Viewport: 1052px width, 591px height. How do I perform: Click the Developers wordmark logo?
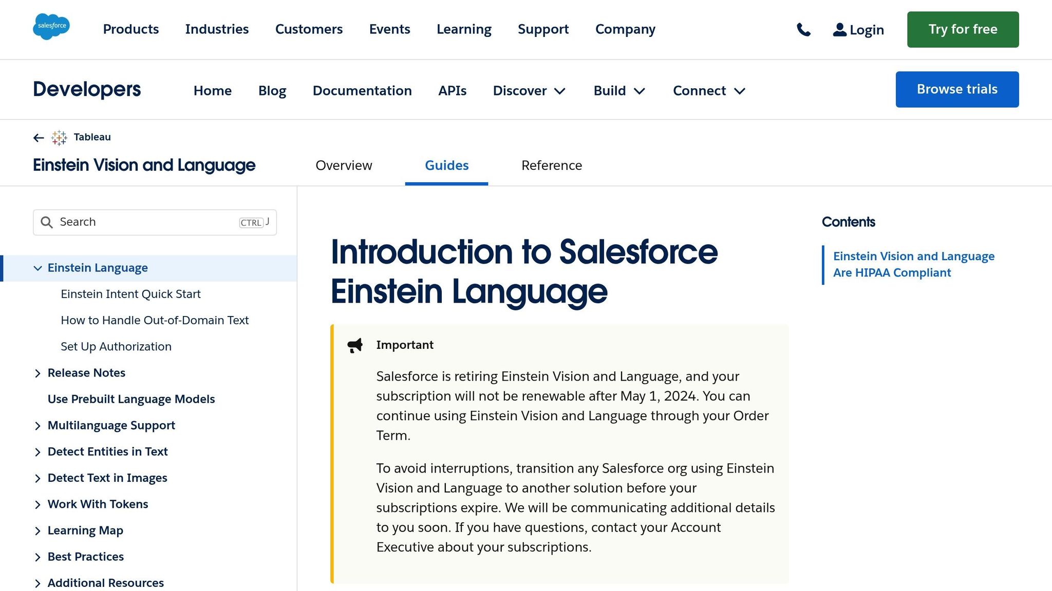(x=87, y=89)
